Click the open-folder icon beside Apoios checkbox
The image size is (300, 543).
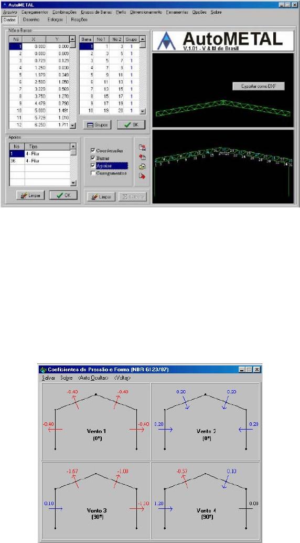[142, 166]
